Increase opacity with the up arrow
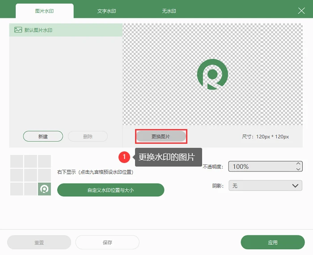 298,163
